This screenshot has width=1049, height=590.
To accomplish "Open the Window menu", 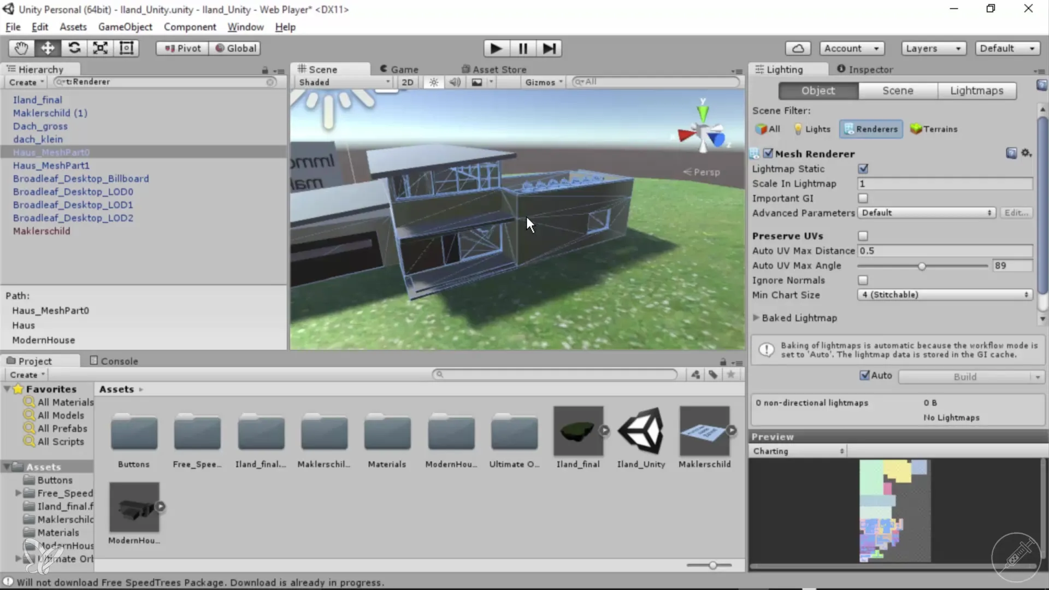I will click(x=245, y=27).
